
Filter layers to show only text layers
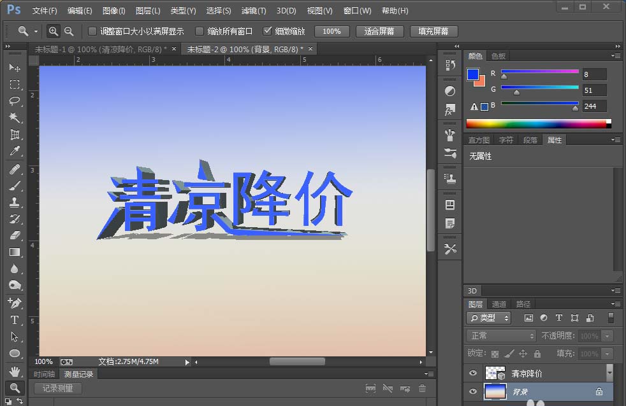(559, 318)
